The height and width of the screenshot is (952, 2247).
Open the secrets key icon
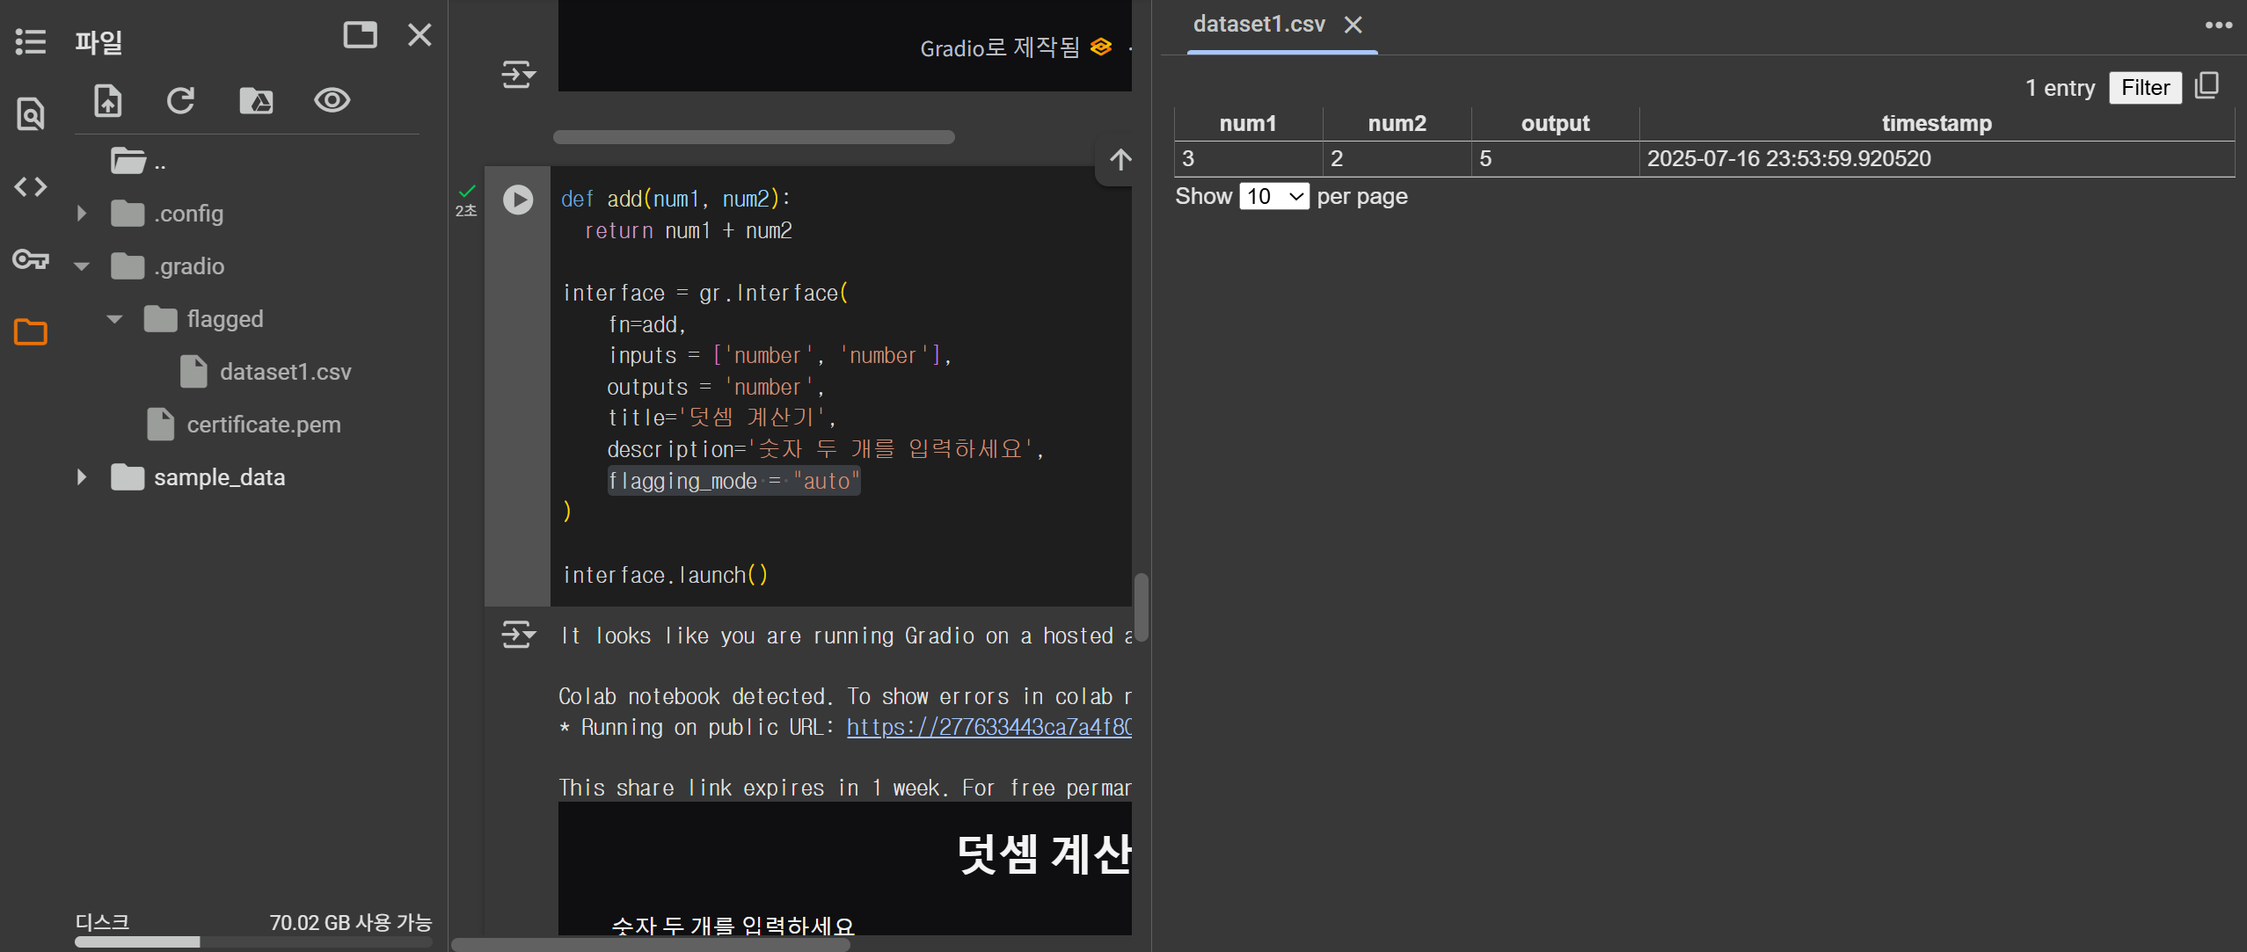point(31,259)
